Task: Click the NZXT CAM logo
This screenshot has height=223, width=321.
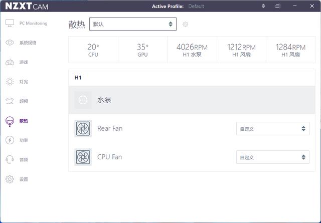Action: (27, 6)
